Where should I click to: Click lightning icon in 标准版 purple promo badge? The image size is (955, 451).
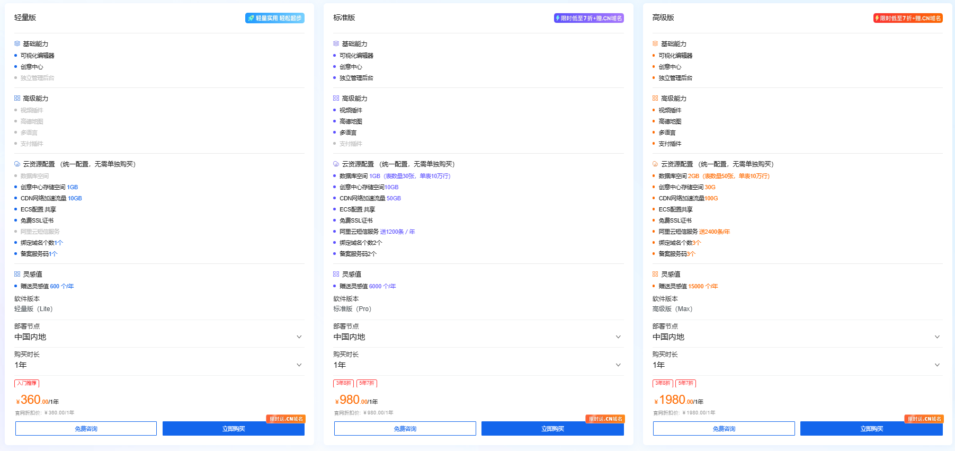tap(558, 18)
